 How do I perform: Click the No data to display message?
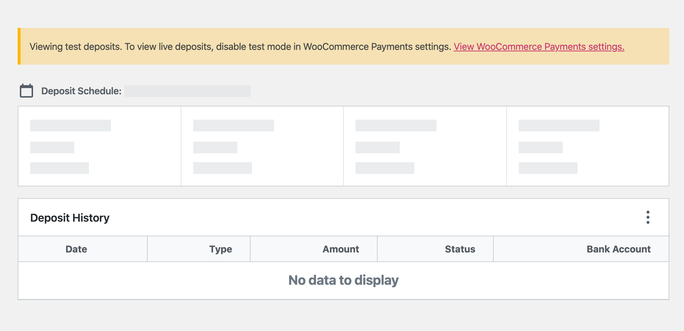point(343,280)
